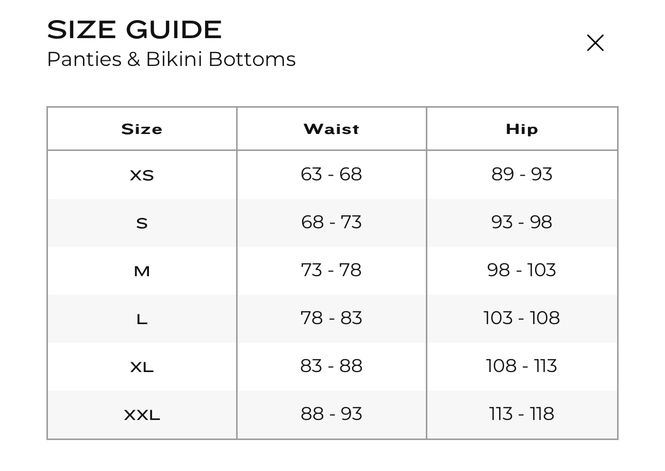Select the XL size row label
665x471 pixels.
coord(142,367)
